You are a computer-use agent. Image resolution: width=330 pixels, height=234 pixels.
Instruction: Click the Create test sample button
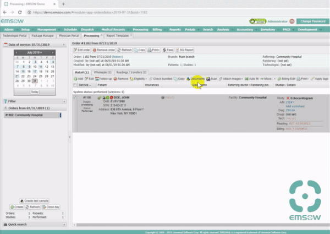pos(35,201)
